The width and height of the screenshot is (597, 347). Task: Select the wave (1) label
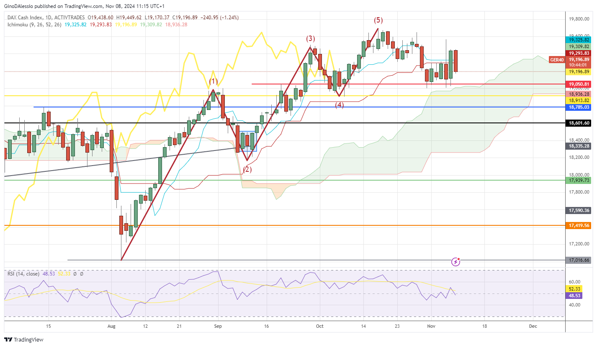tap(214, 81)
